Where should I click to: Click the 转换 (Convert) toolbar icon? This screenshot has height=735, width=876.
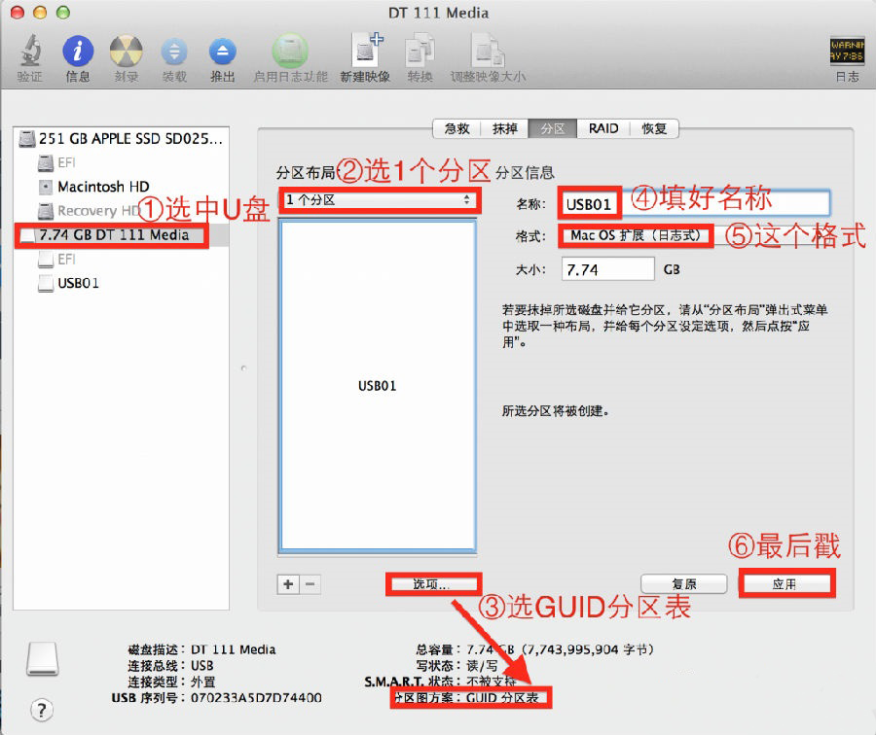420,53
